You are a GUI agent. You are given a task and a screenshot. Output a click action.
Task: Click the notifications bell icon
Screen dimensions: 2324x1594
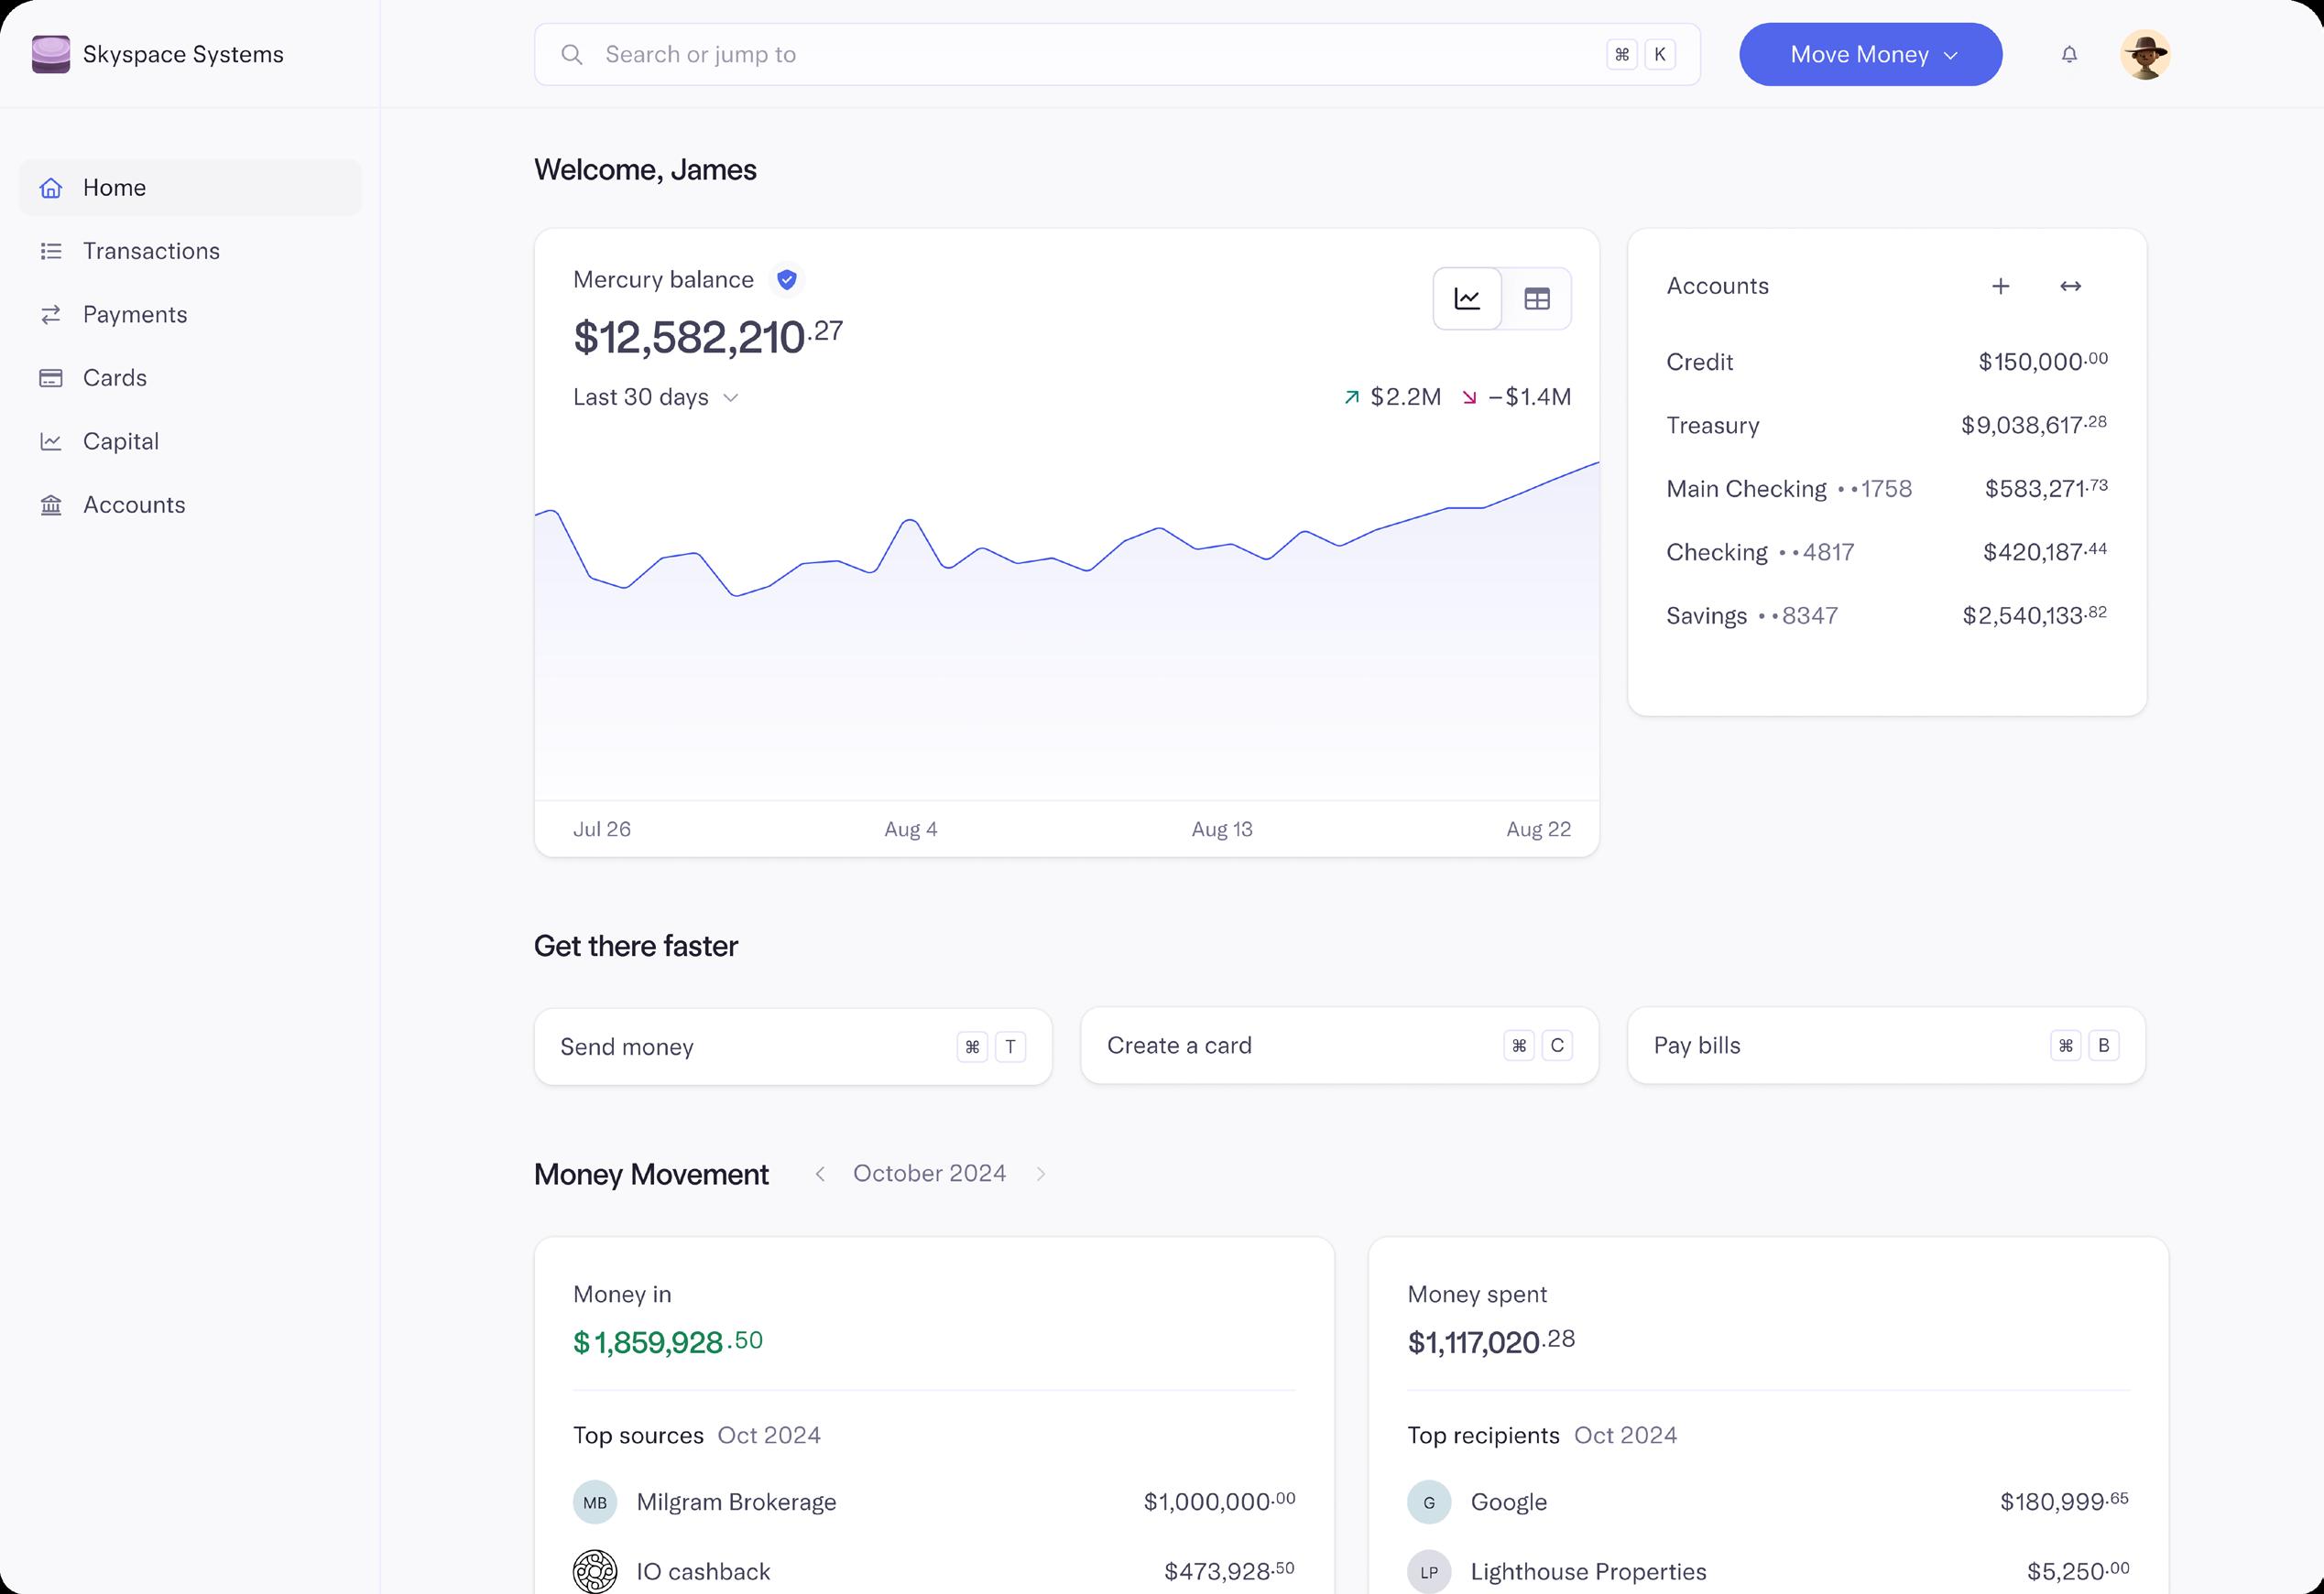(2069, 55)
